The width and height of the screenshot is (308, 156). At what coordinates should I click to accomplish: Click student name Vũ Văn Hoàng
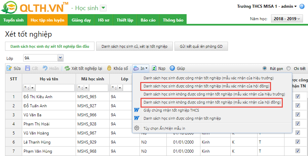[x=36, y=133]
